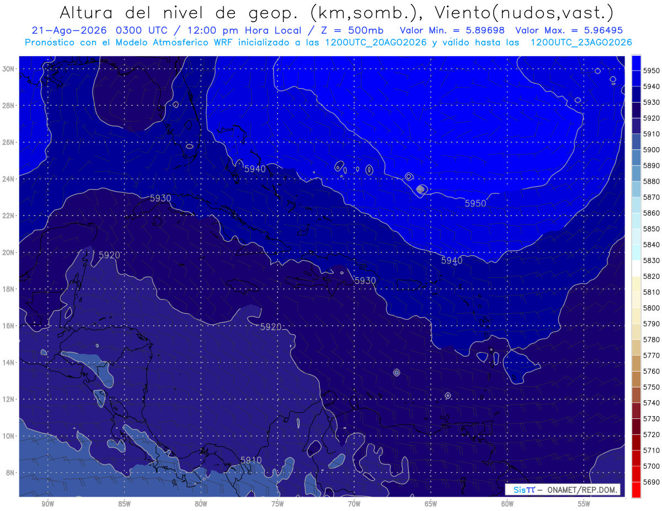Click the 5930 label on the color scale
The width and height of the screenshot is (662, 511).
pyautogui.click(x=652, y=103)
